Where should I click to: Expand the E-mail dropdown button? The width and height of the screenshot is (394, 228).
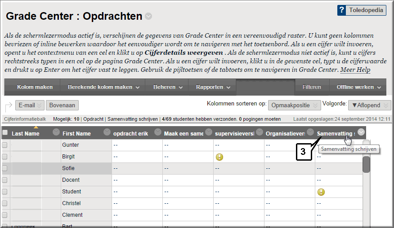[30, 105]
